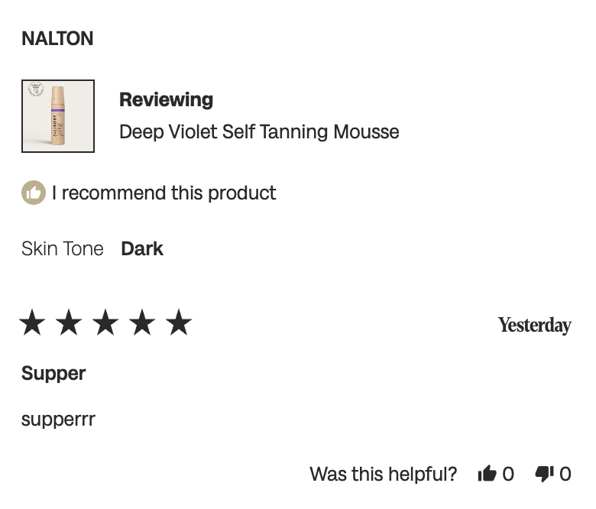
Task: Click the second rating star
Action: pyautogui.click(x=69, y=323)
